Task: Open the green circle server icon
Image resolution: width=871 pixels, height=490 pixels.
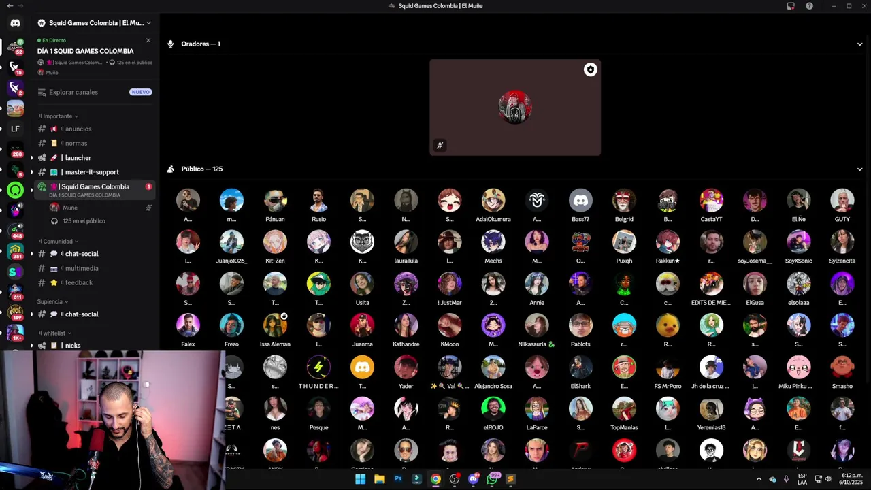Action: 15,190
